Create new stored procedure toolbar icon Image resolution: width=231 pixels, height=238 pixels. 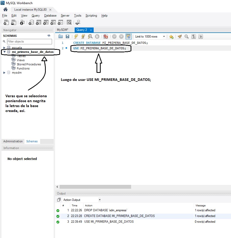[53, 22]
